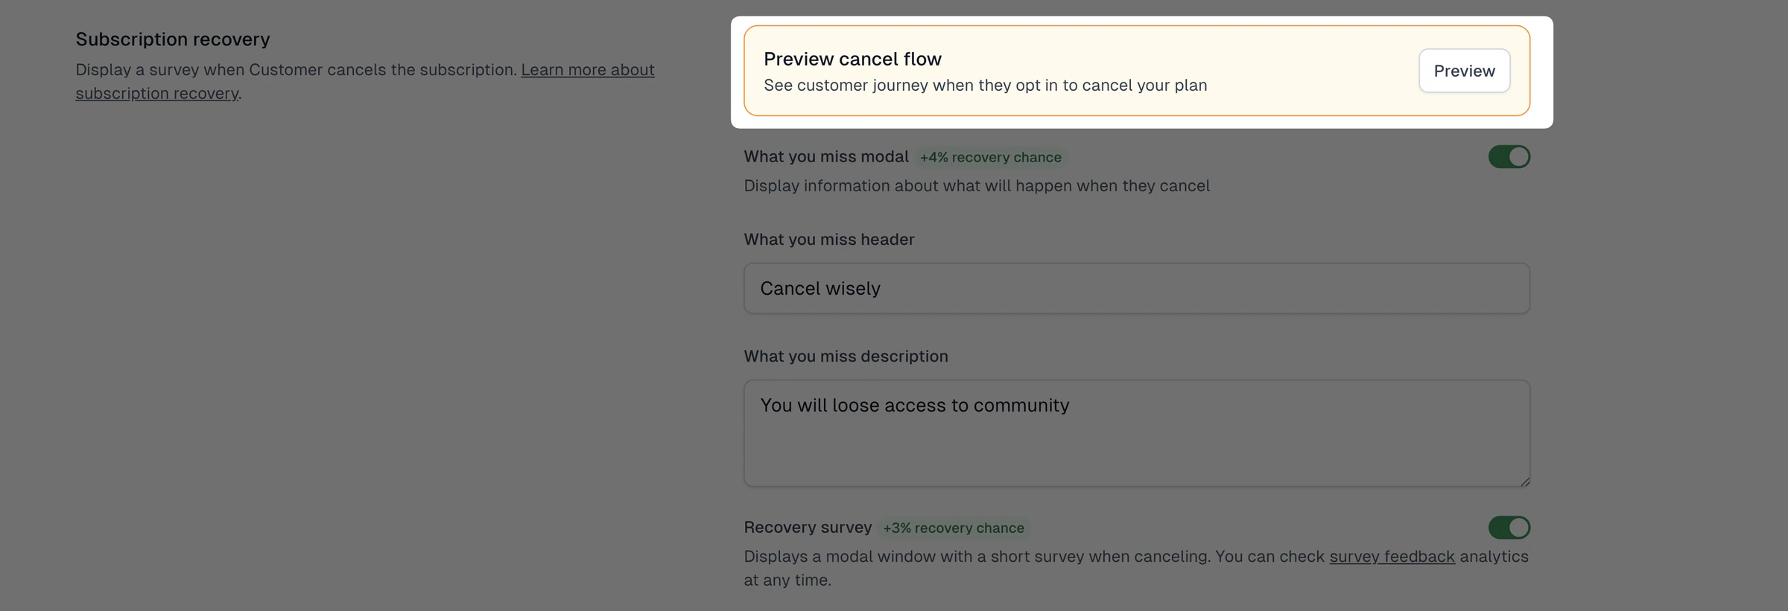The width and height of the screenshot is (1788, 611).
Task: Click the What you miss description label
Action: [x=846, y=356]
